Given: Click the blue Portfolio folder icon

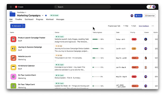Looking at the screenshot, I should coord(12,14).
